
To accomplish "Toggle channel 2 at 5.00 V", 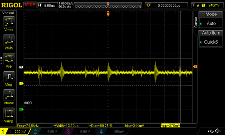I will pyautogui.click(x=47, y=131).
